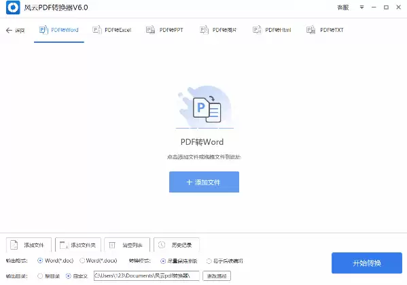Click the PDF转TXT tab icon
Screen dimensions: 407x285
[311, 30]
